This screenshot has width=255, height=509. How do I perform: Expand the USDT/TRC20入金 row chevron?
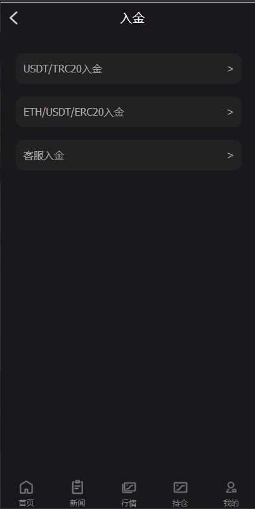point(230,69)
